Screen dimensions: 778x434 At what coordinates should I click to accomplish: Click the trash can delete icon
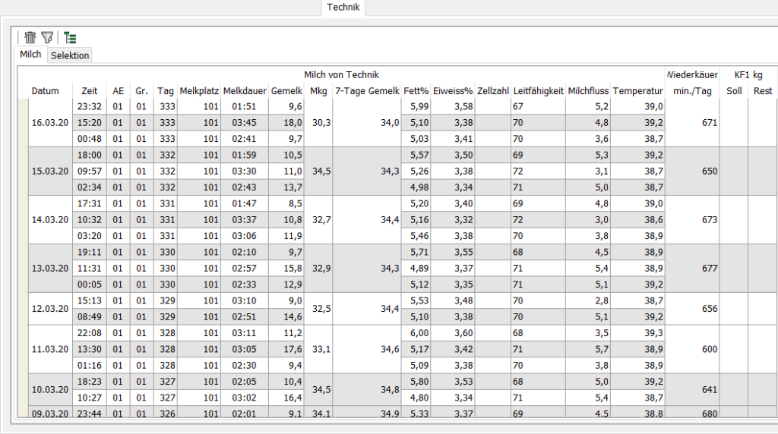pos(30,37)
